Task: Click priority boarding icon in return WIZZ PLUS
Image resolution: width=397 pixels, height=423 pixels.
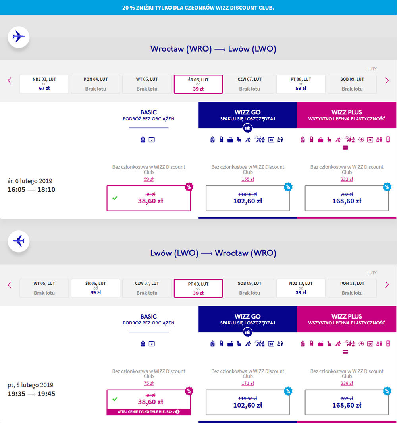Action: pyautogui.click(x=338, y=344)
